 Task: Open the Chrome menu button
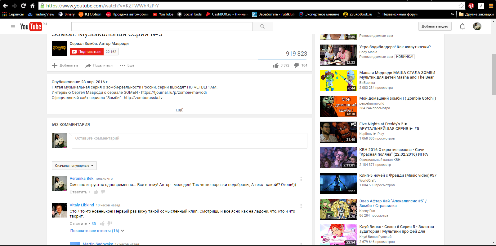(491, 6)
